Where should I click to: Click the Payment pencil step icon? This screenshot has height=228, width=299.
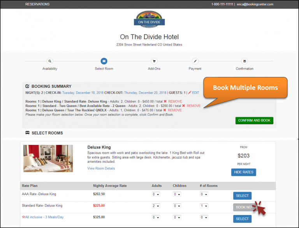click(195, 61)
